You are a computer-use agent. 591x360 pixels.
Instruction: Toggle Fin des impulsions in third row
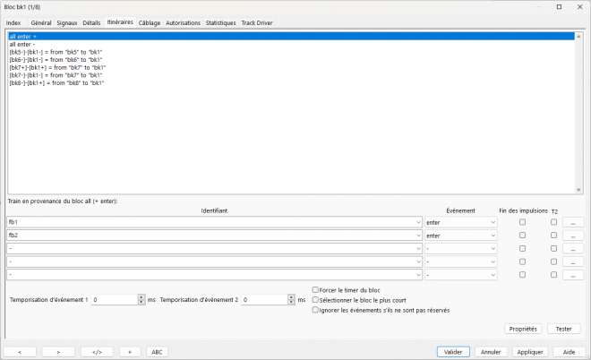point(522,248)
